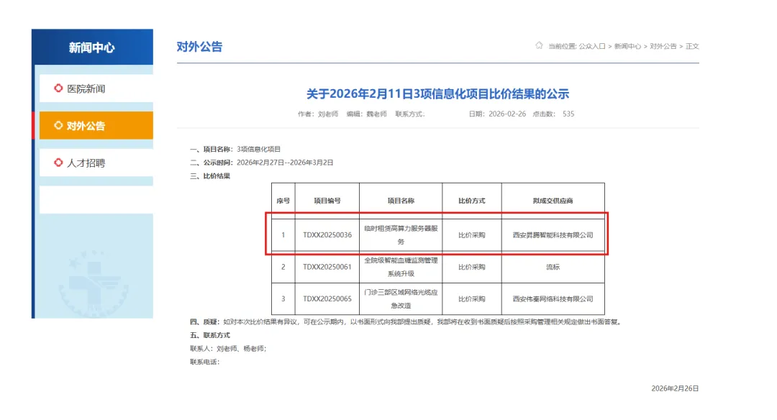Click the 项目编号 table header

tap(327, 201)
